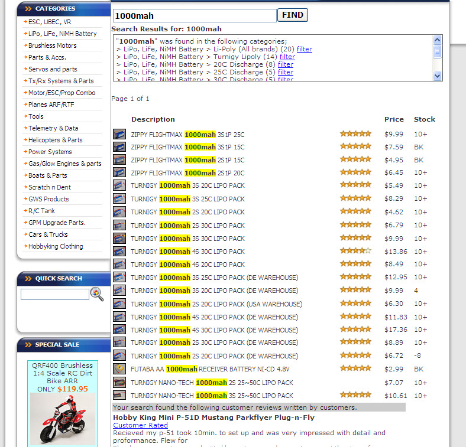Click star rating of ZIPPY FLIGHTMAX 3S1P 25C

pos(356,133)
